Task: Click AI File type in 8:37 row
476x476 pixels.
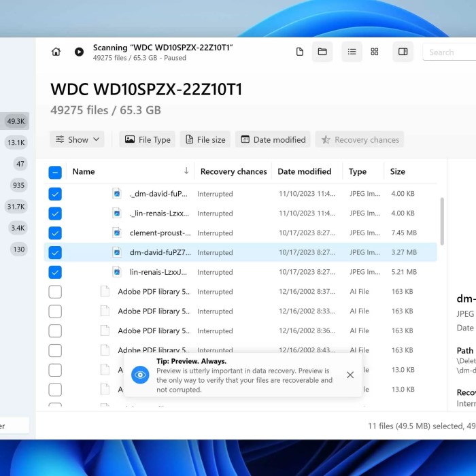Action: click(x=359, y=292)
